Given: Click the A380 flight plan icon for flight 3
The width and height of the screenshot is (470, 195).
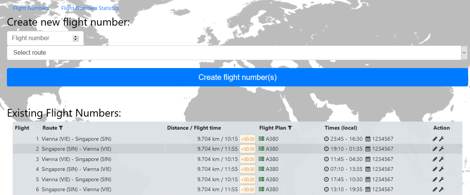Looking at the screenshot, I should pyautogui.click(x=262, y=159).
